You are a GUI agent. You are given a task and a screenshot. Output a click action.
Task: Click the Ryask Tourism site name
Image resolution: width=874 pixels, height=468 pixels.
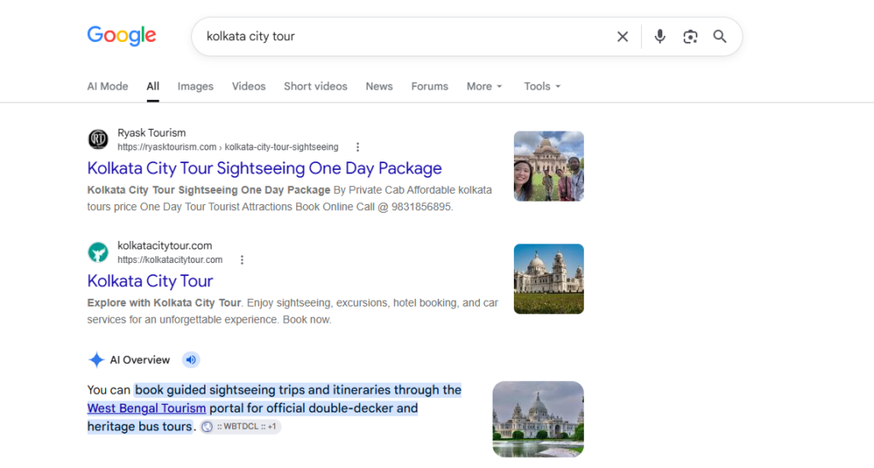click(152, 132)
